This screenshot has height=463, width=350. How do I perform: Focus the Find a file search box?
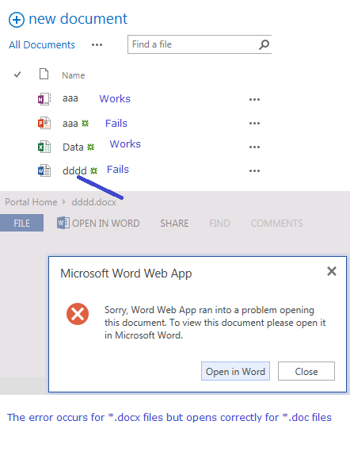[x=200, y=44]
